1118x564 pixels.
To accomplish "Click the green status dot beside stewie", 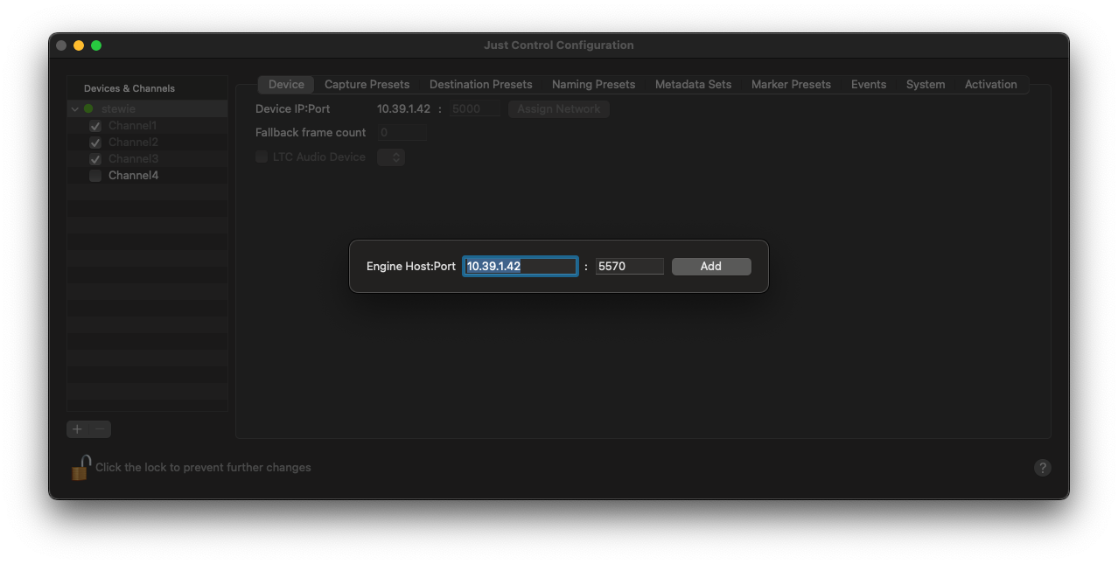I will (88, 109).
